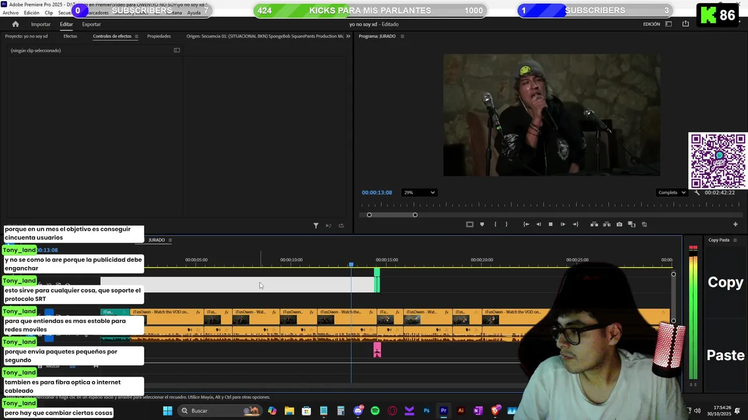The image size is (748, 420).
Task: Toggle safe margins button in program monitor
Action: tap(469, 225)
